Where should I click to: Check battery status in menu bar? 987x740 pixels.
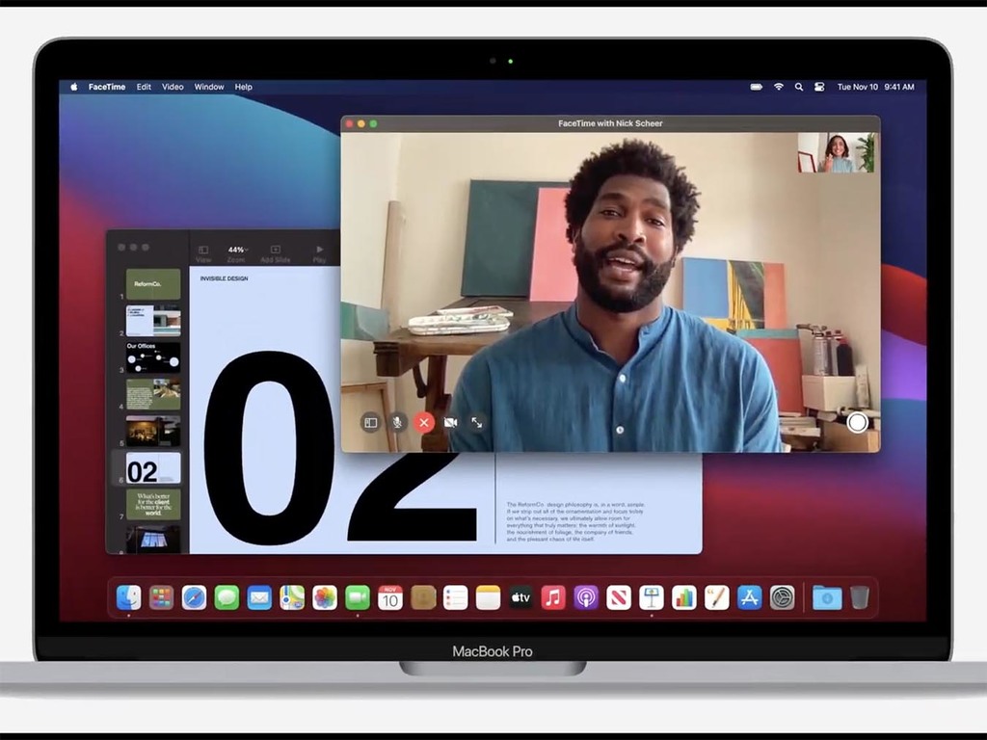pos(756,87)
